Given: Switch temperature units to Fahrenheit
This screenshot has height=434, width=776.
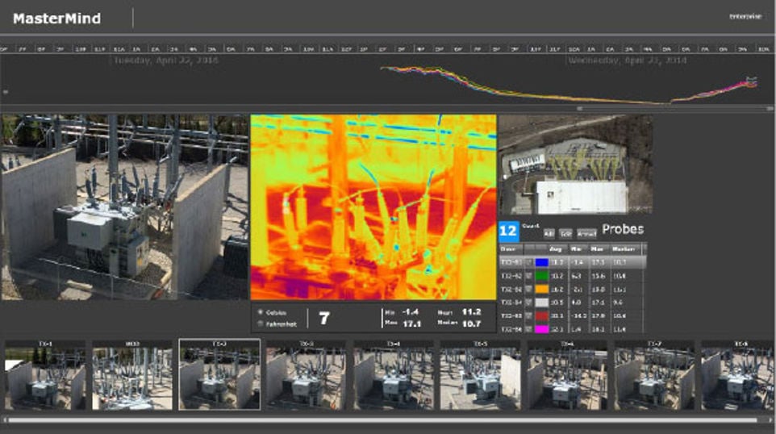Looking at the screenshot, I should (260, 323).
